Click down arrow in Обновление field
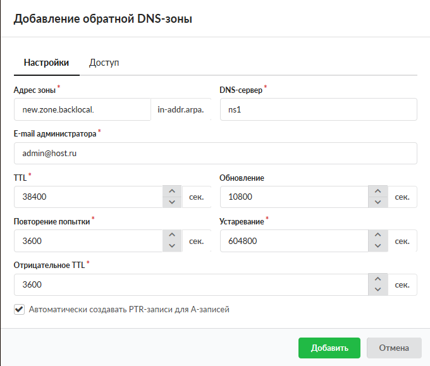Image resolution: width=430 pixels, height=366 pixels. [x=378, y=202]
